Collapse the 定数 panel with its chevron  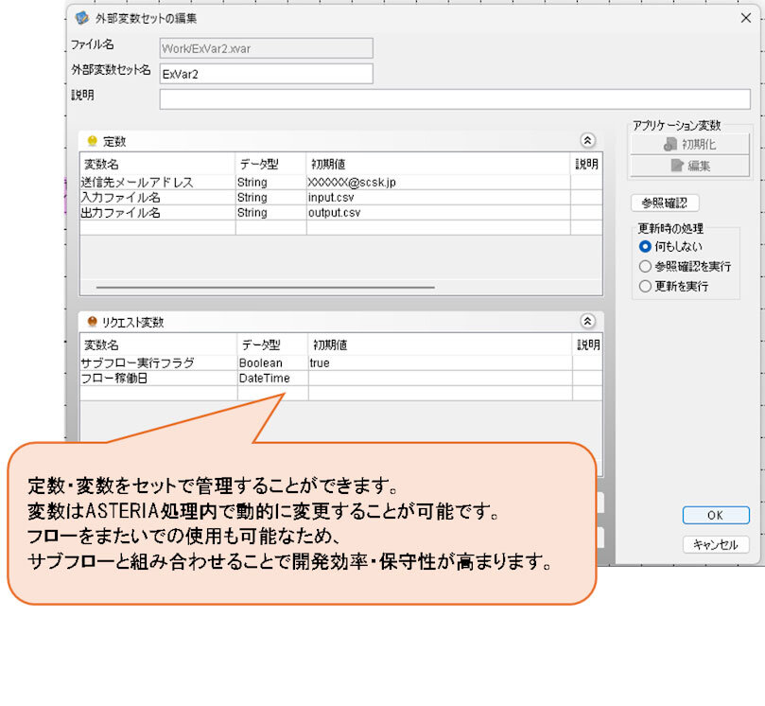click(x=588, y=140)
